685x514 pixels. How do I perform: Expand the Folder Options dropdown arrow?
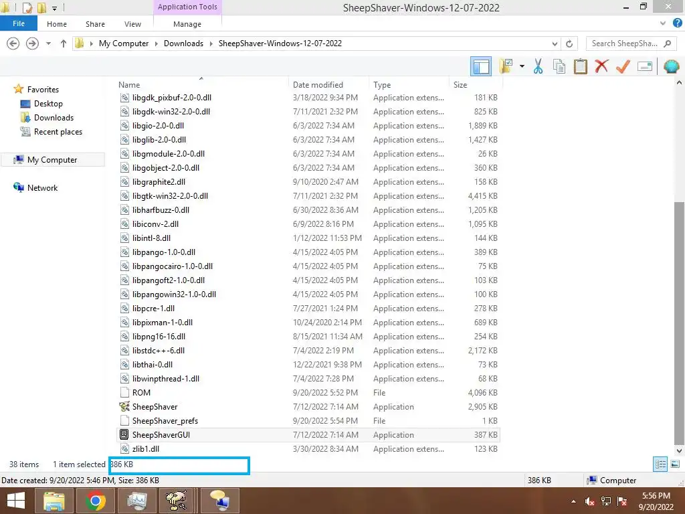point(522,66)
